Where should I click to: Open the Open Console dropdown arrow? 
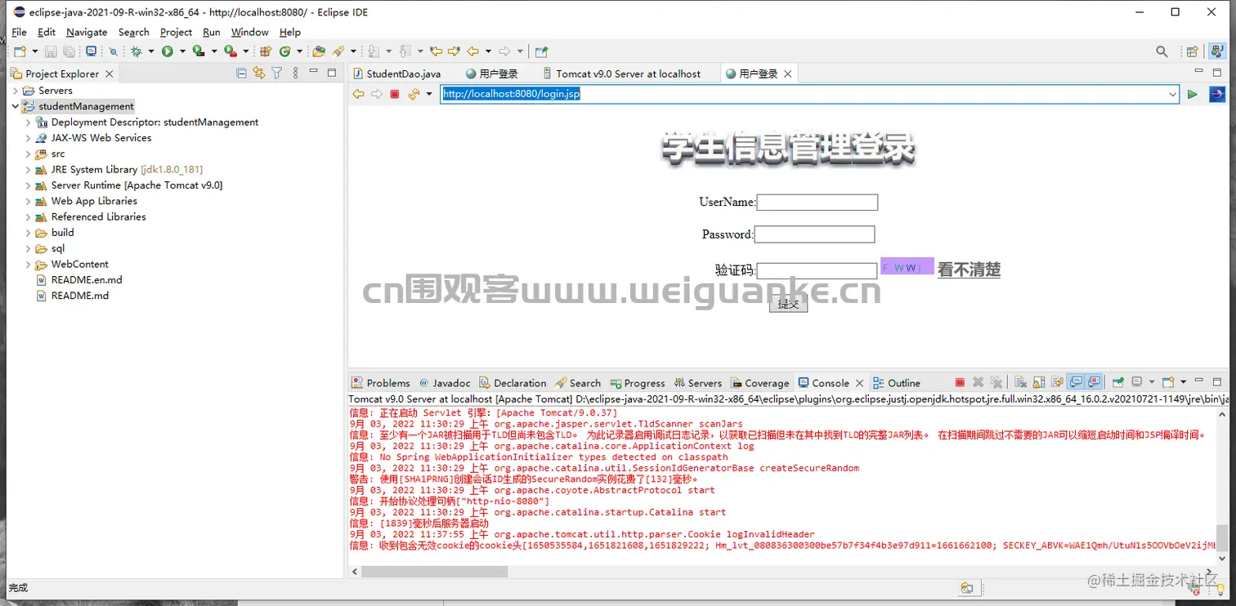pos(1183,382)
